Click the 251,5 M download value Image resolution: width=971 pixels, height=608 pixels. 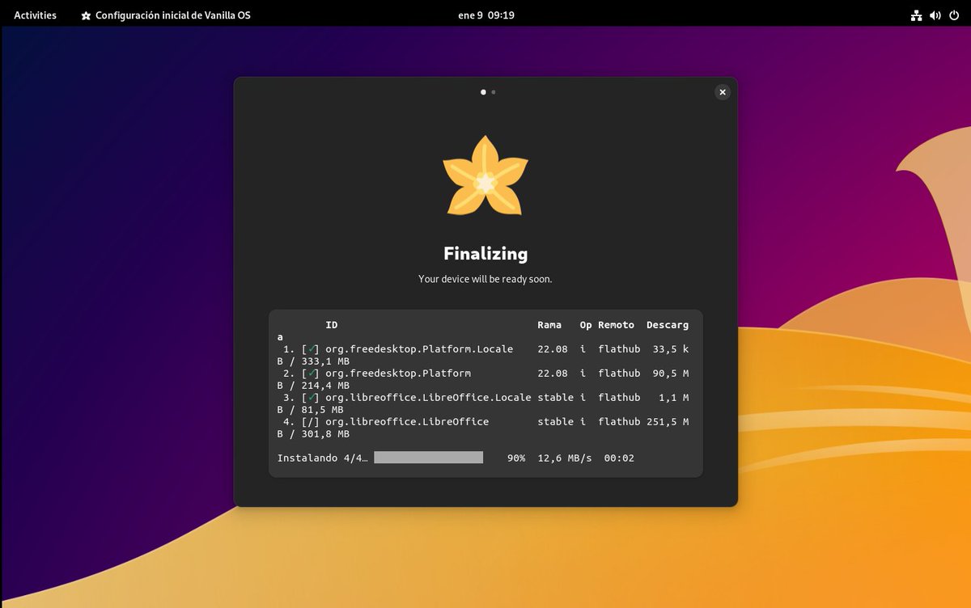668,422
